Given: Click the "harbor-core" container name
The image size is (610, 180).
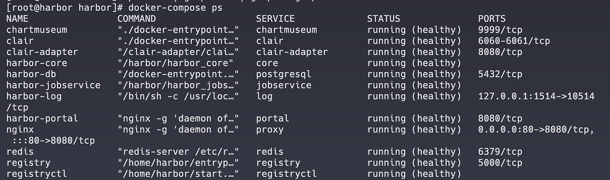Looking at the screenshot, I should click(x=37, y=63).
